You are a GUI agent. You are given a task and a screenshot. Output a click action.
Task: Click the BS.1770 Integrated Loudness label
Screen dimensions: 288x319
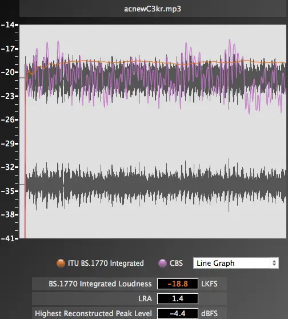click(x=100, y=284)
